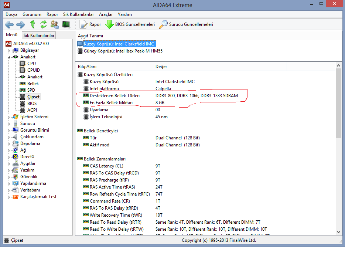Click the Ağ network icon
The width and height of the screenshot is (345, 254).
click(x=16, y=150)
